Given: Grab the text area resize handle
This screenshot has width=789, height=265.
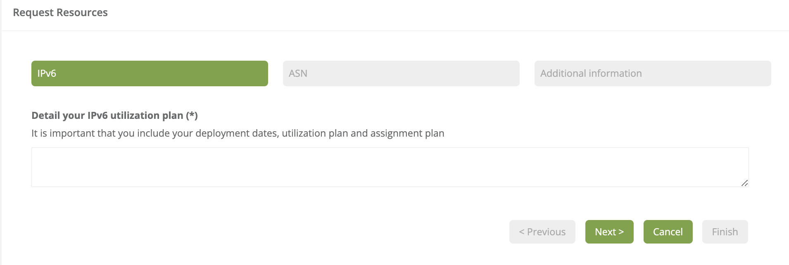Looking at the screenshot, I should click(744, 183).
